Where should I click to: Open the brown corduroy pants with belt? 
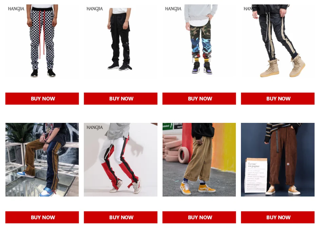[278, 160]
